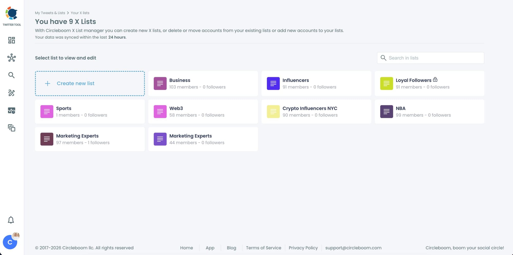Open Terms of Service footer link

264,248
